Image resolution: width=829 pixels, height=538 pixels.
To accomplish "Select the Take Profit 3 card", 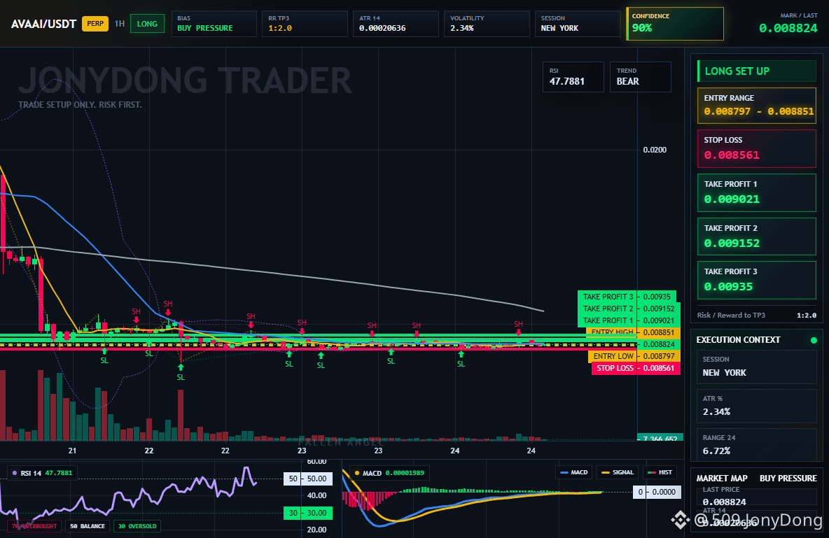I will tap(757, 280).
